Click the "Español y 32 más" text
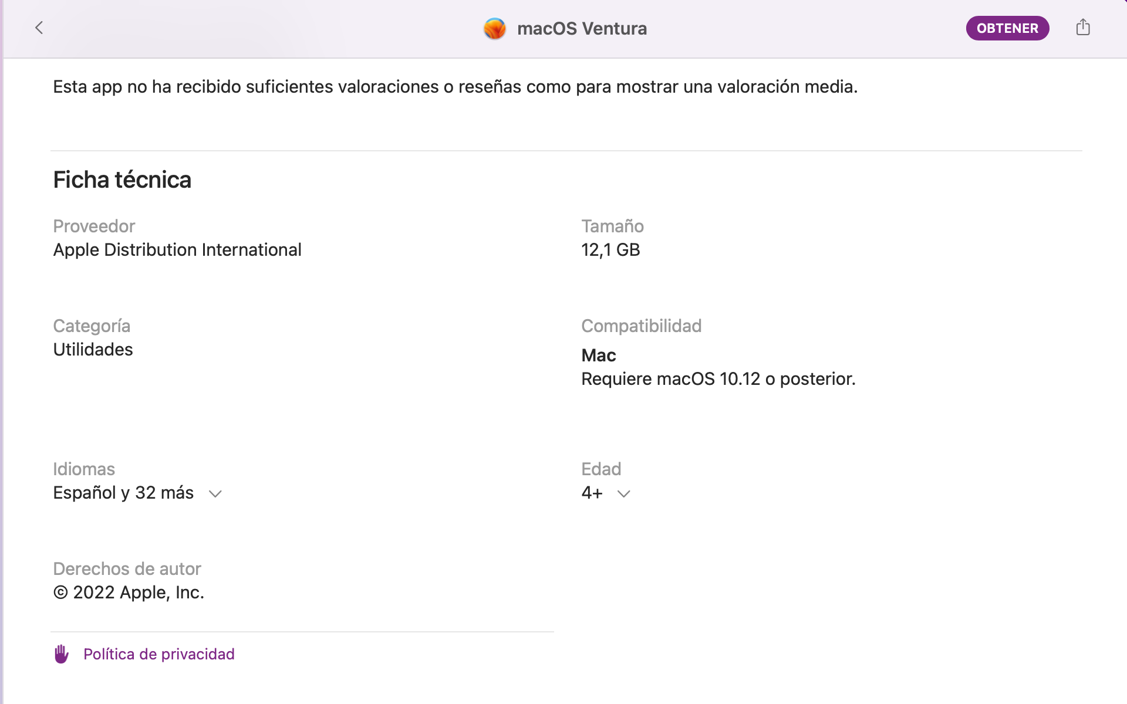Screen dimensions: 1127x704 click(123, 493)
